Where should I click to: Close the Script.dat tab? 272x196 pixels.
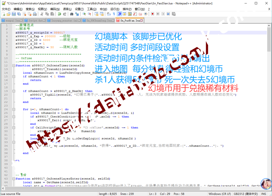(x=45, y=20)
